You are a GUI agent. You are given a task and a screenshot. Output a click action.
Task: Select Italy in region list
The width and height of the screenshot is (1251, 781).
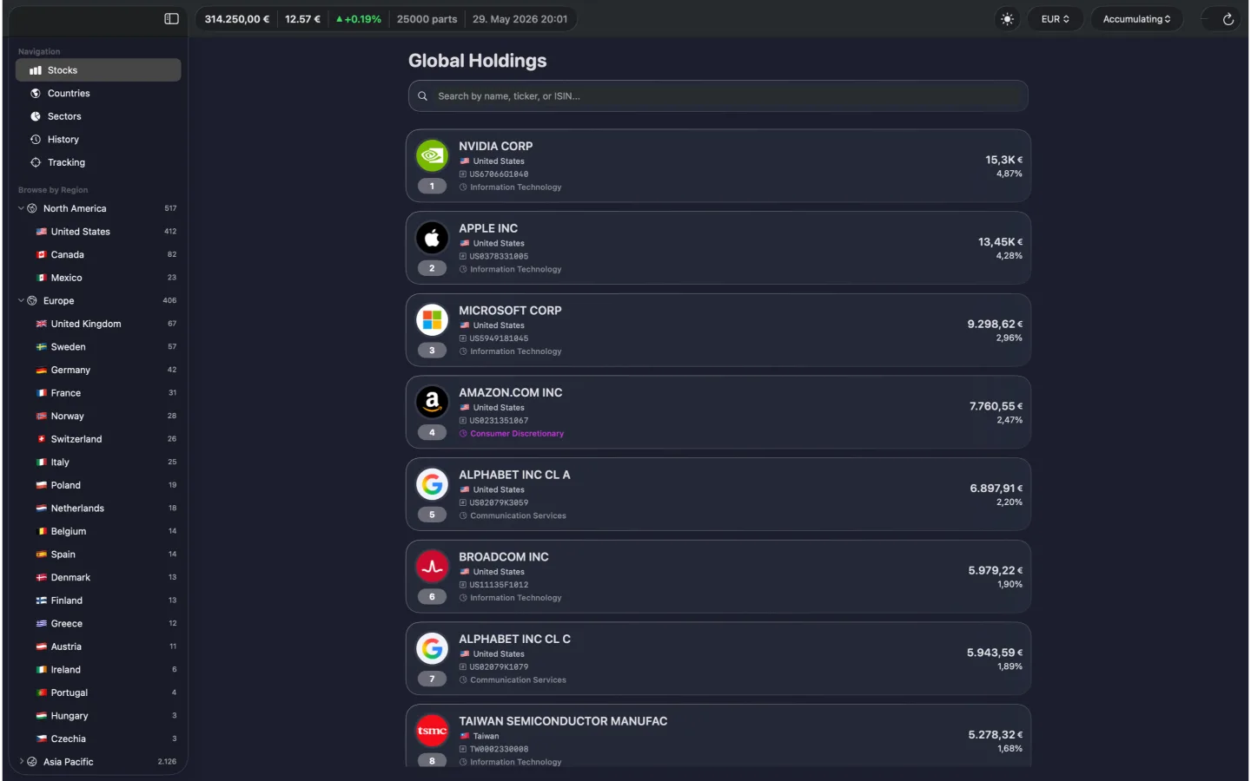click(x=98, y=462)
